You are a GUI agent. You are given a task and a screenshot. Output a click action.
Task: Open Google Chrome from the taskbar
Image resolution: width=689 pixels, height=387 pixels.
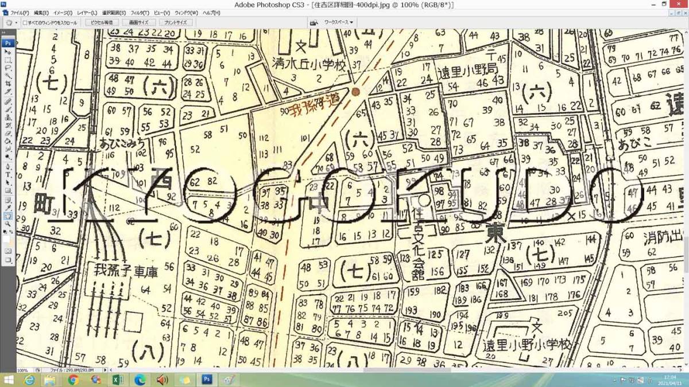tap(73, 380)
